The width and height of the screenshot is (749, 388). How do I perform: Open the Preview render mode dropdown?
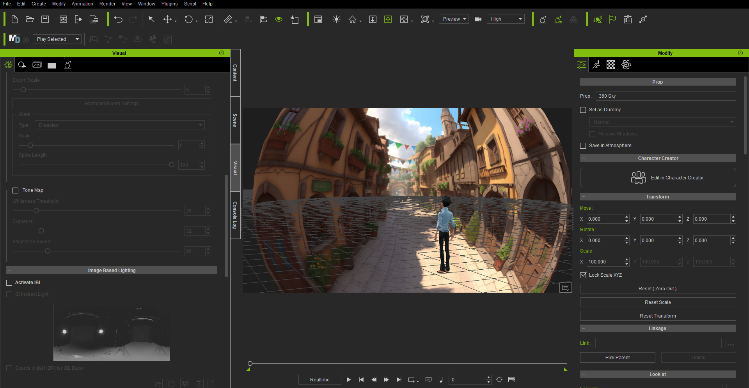(x=454, y=19)
